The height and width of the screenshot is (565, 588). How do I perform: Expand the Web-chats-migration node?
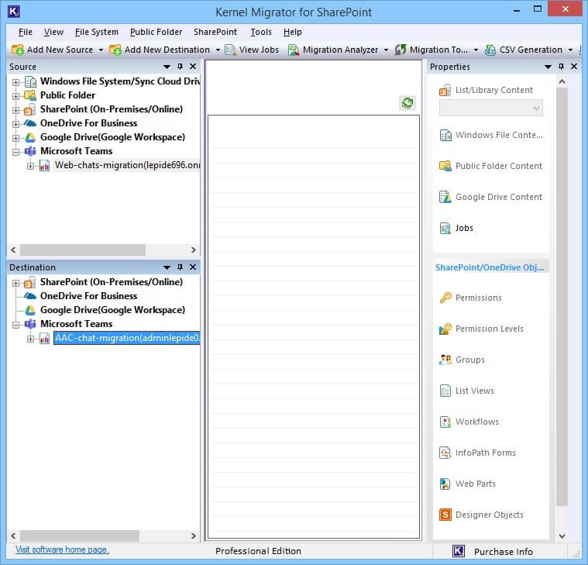pyautogui.click(x=30, y=166)
